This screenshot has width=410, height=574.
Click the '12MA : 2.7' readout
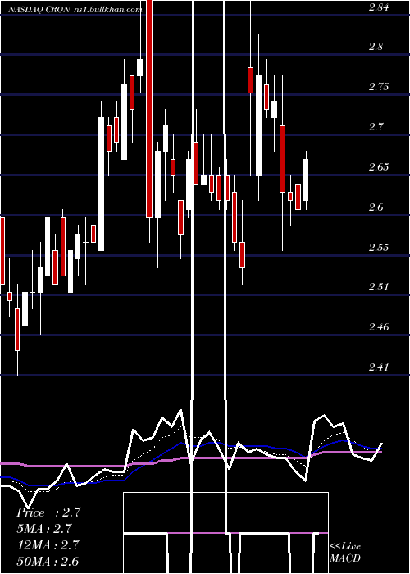48,545
